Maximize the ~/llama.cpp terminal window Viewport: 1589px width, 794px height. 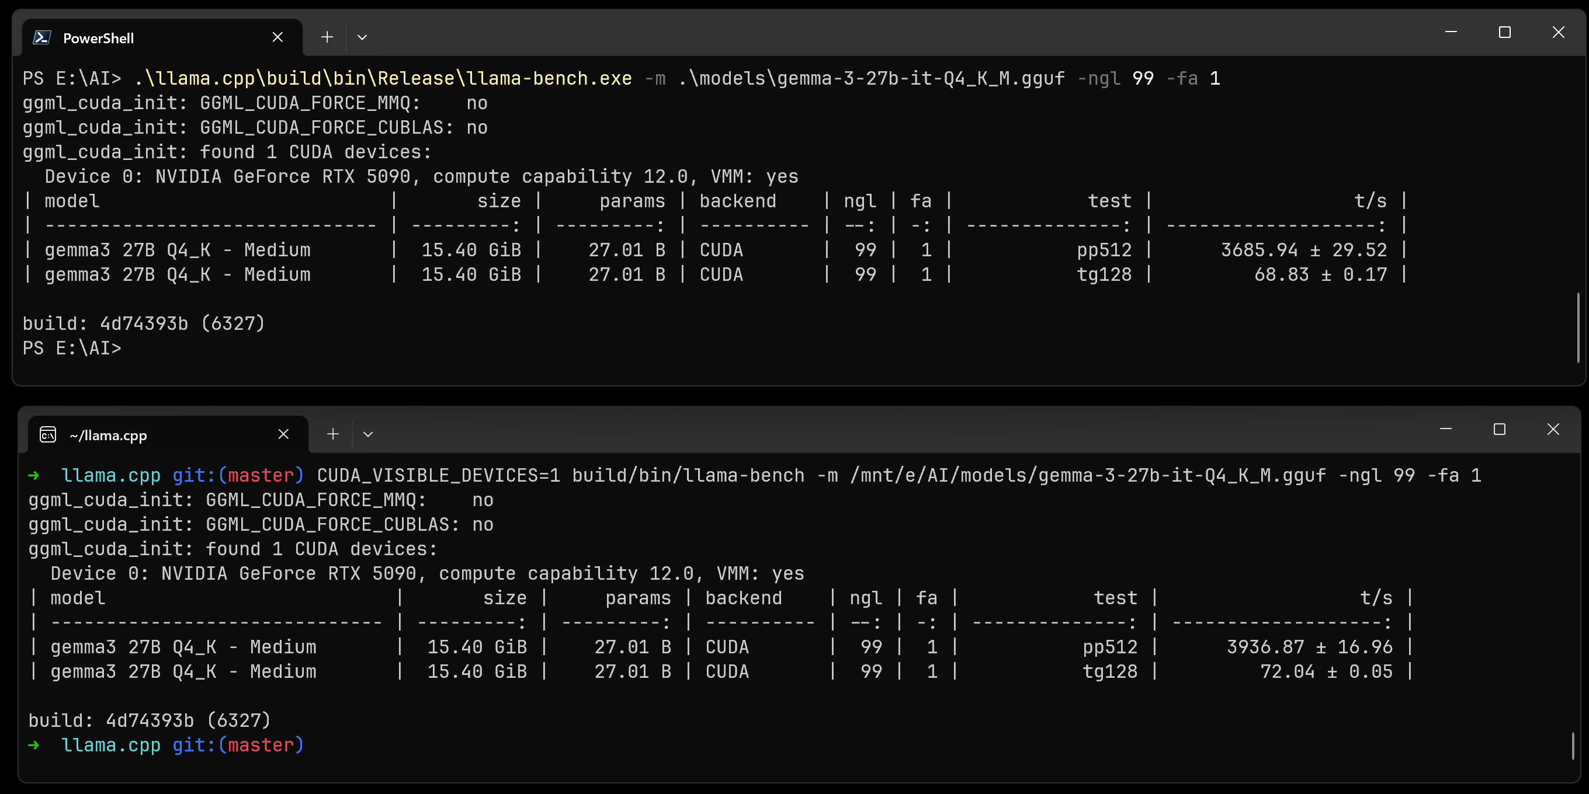tap(1500, 429)
